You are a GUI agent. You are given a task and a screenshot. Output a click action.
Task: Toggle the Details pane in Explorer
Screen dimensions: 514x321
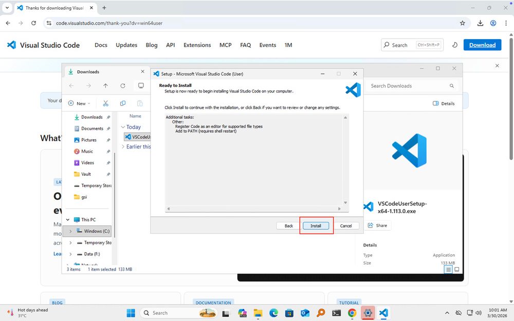pyautogui.click(x=444, y=103)
